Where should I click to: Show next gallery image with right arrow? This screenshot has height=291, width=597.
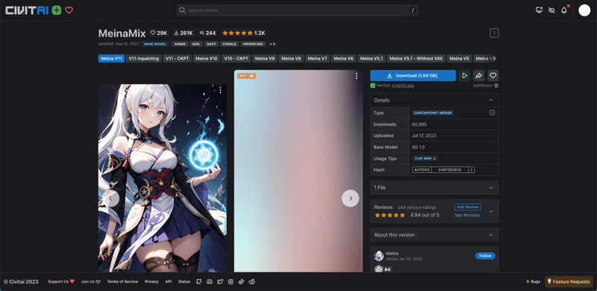350,198
